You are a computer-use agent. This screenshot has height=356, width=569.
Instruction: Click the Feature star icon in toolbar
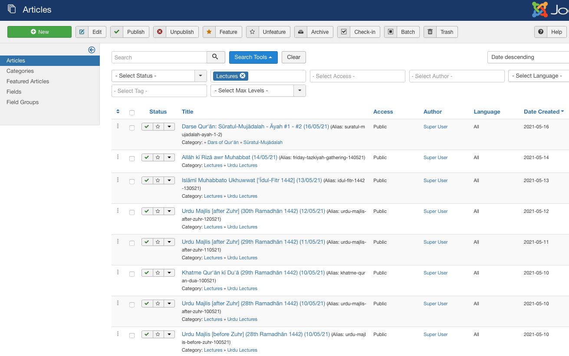(209, 32)
